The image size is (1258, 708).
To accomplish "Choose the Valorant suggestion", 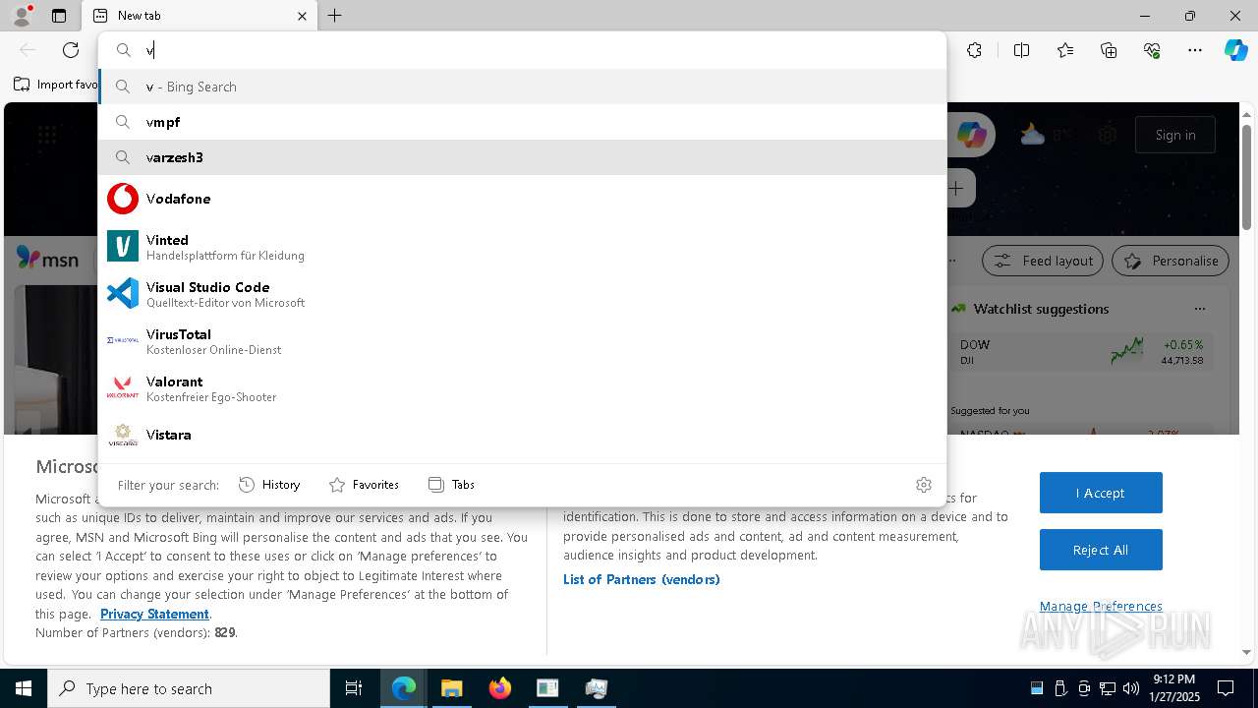I will [x=522, y=387].
